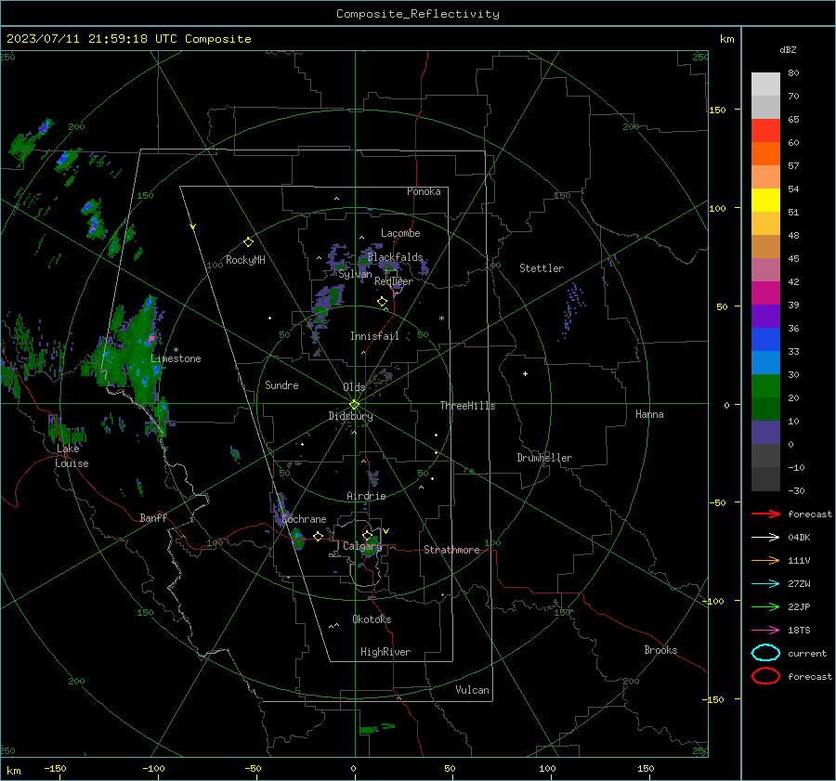Click the Sundre label
836x781 pixels.
(281, 385)
